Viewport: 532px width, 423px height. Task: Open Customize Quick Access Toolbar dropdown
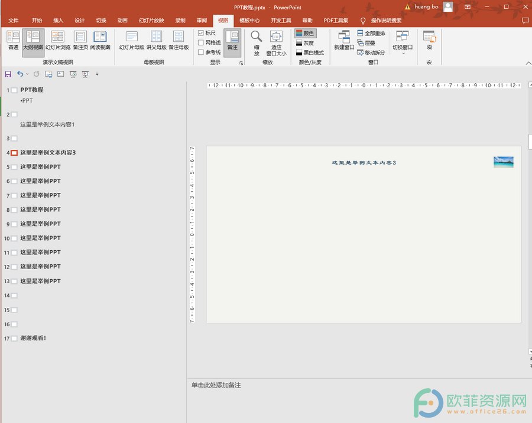pyautogui.click(x=97, y=74)
